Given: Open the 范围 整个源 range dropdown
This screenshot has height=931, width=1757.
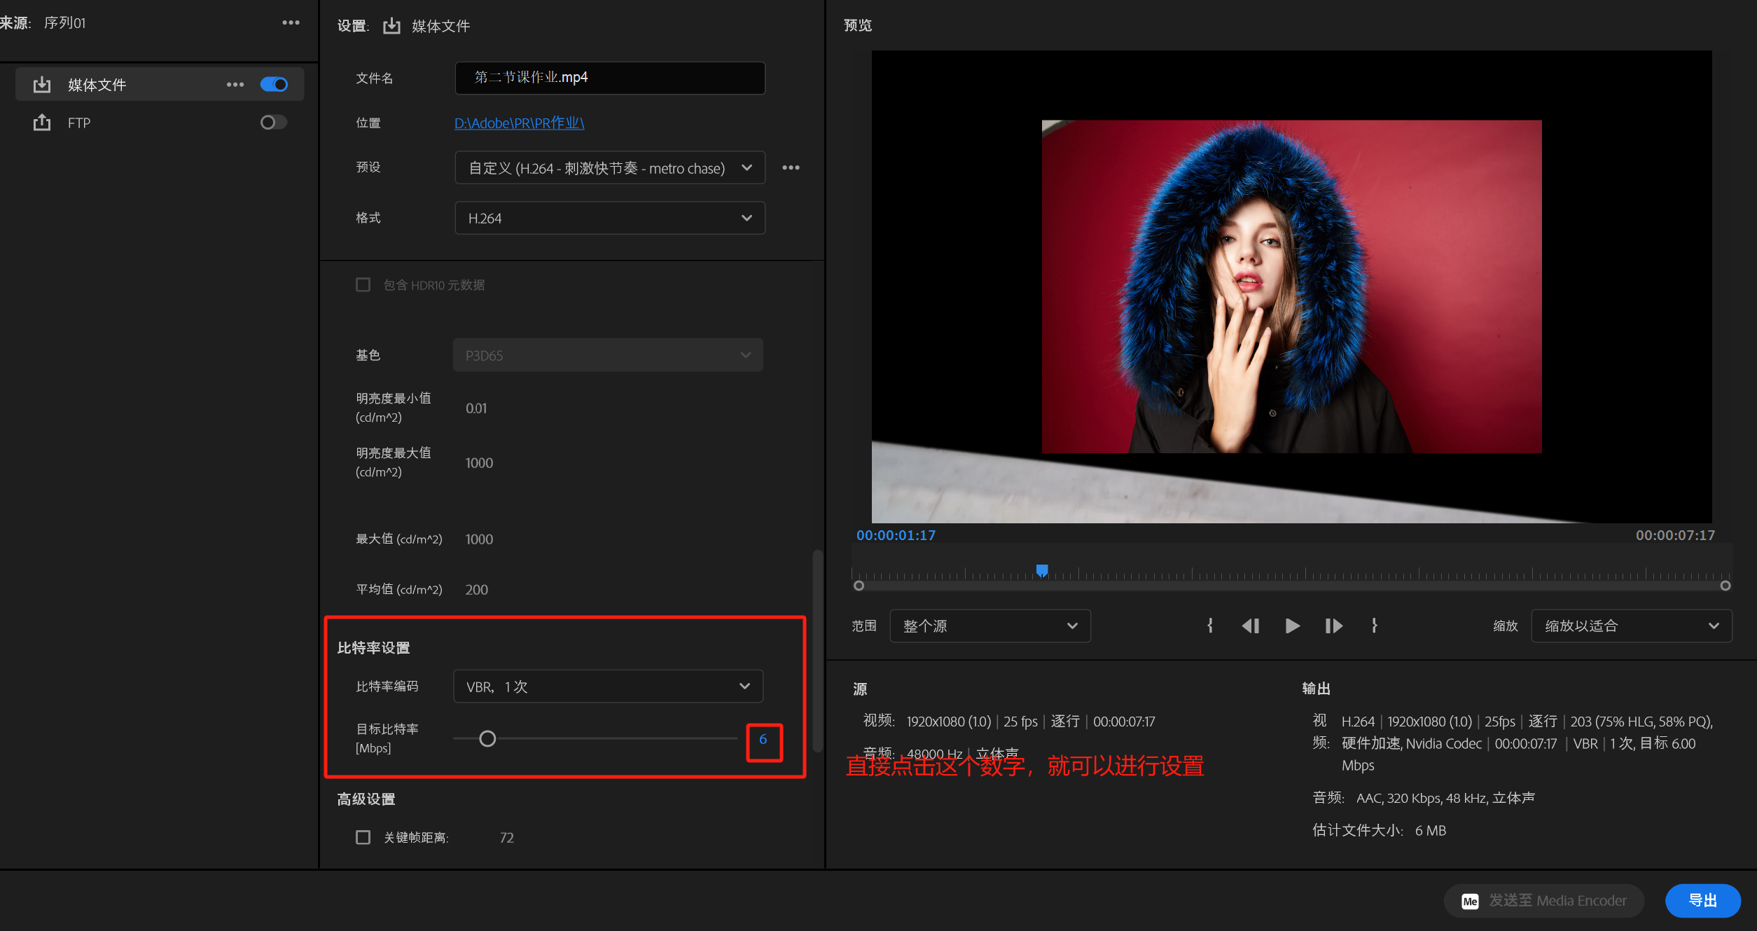Looking at the screenshot, I should [x=989, y=626].
